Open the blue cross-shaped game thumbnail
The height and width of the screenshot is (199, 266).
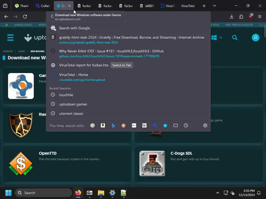tap(21, 86)
